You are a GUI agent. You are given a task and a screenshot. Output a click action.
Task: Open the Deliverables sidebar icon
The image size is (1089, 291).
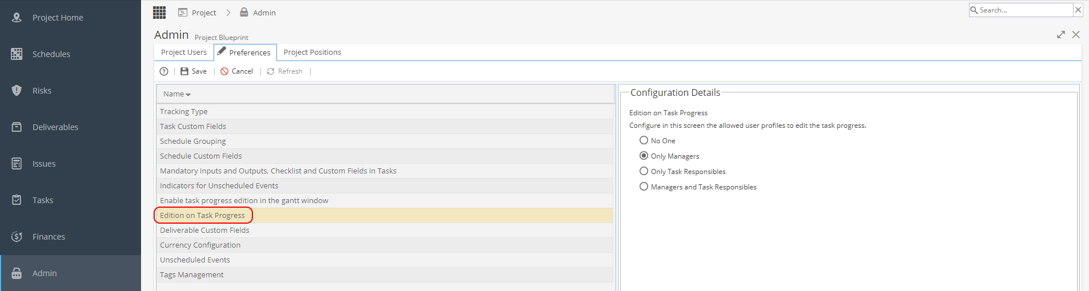click(x=17, y=127)
